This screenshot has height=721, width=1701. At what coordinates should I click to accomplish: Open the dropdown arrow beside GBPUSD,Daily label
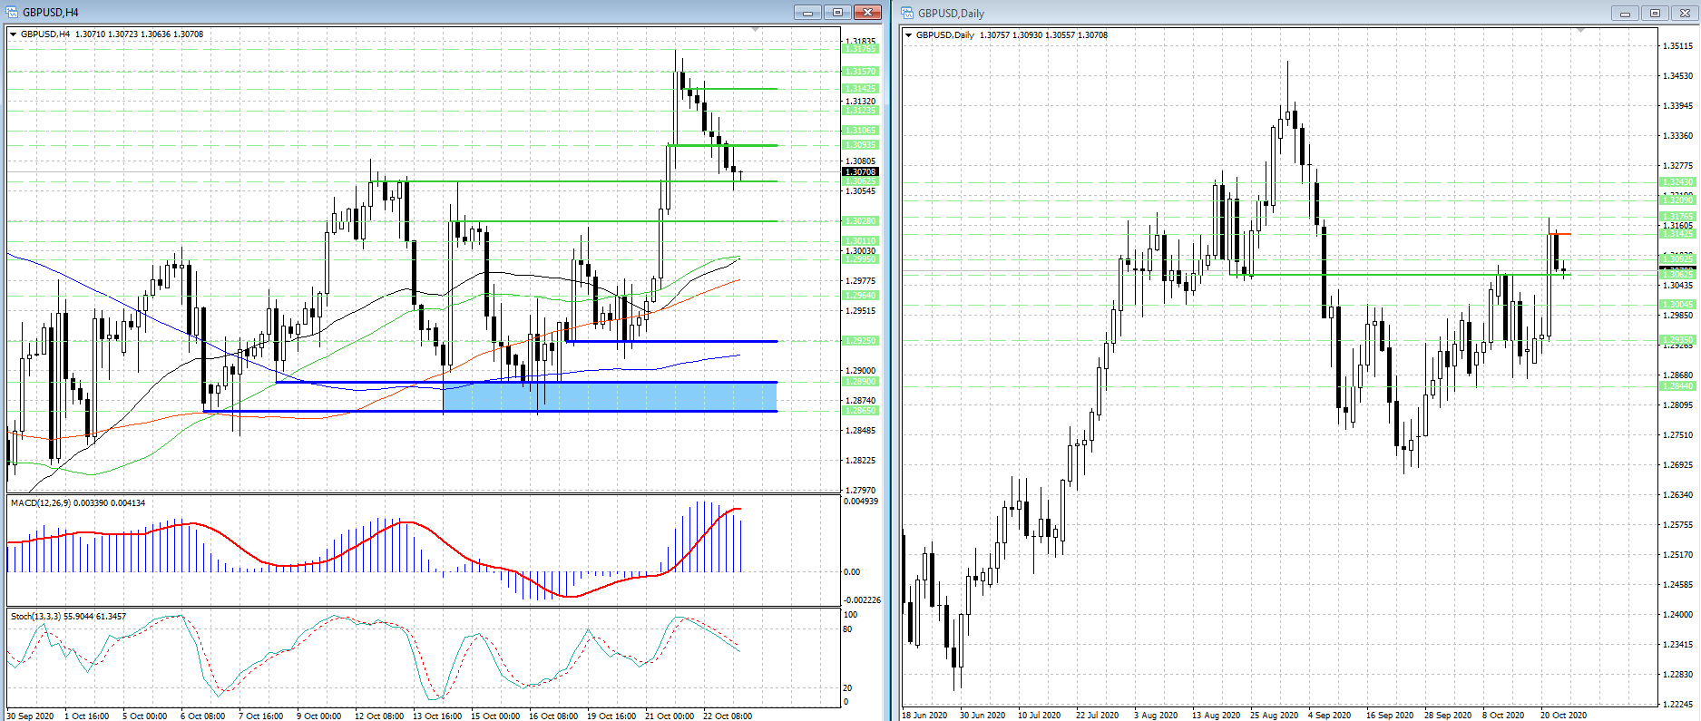[909, 35]
